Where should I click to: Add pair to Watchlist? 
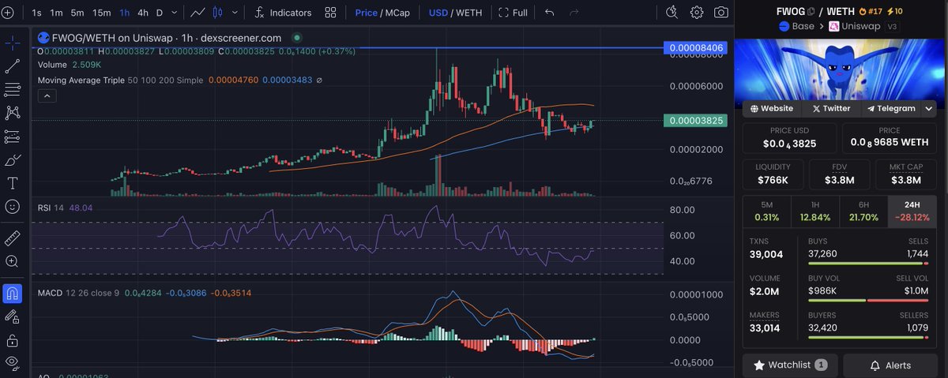click(x=790, y=365)
